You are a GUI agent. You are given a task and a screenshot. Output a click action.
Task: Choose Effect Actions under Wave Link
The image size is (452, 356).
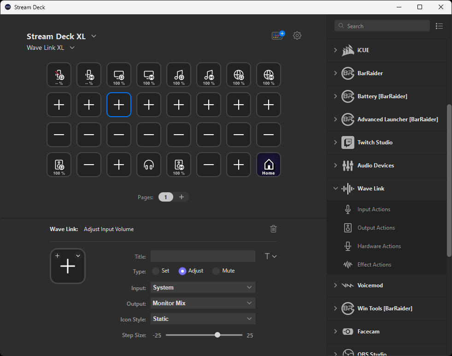[374, 265]
